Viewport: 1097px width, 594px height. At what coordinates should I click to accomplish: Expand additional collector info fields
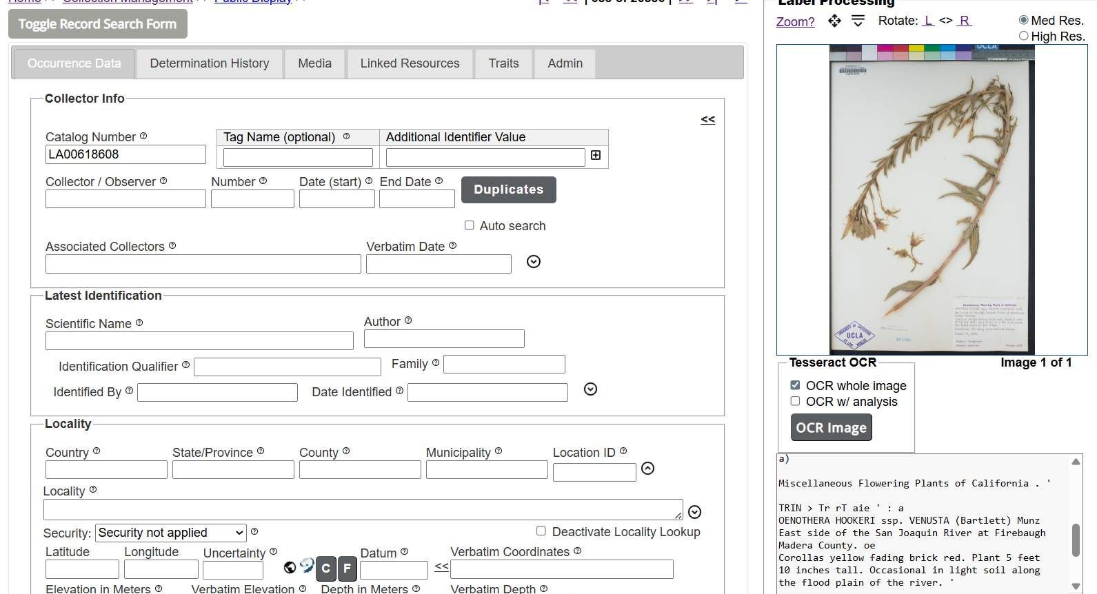click(x=534, y=262)
